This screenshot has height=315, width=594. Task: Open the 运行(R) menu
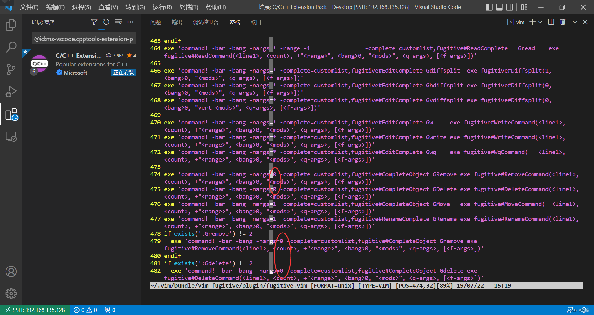click(162, 7)
